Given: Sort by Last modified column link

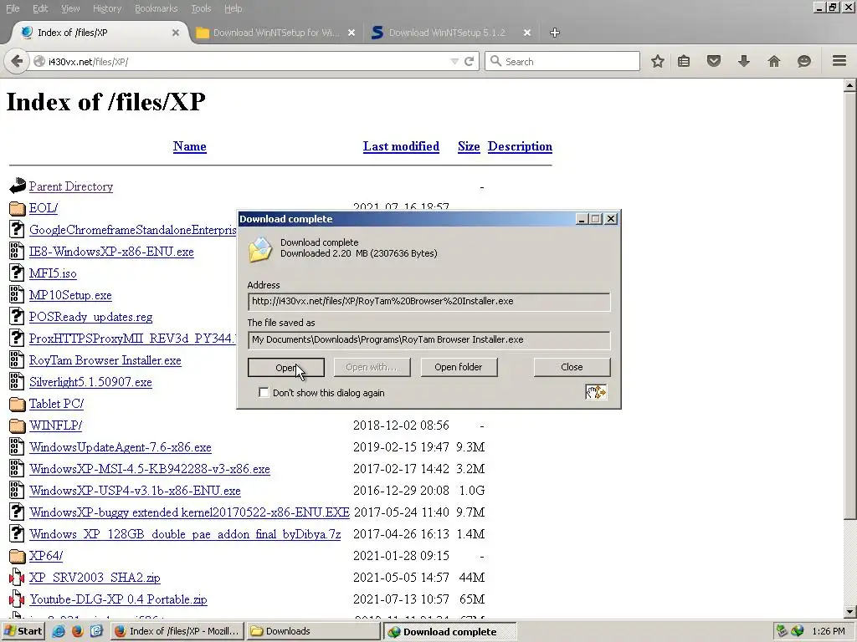Looking at the screenshot, I should pyautogui.click(x=401, y=146).
